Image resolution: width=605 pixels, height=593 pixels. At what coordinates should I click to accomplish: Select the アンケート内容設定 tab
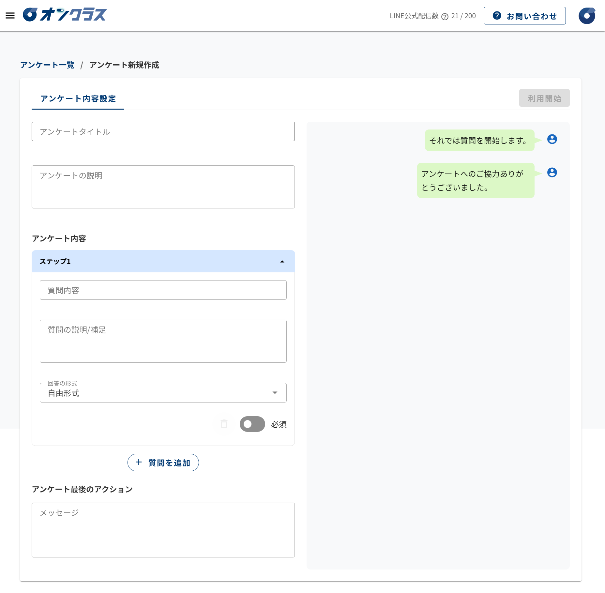tap(78, 99)
